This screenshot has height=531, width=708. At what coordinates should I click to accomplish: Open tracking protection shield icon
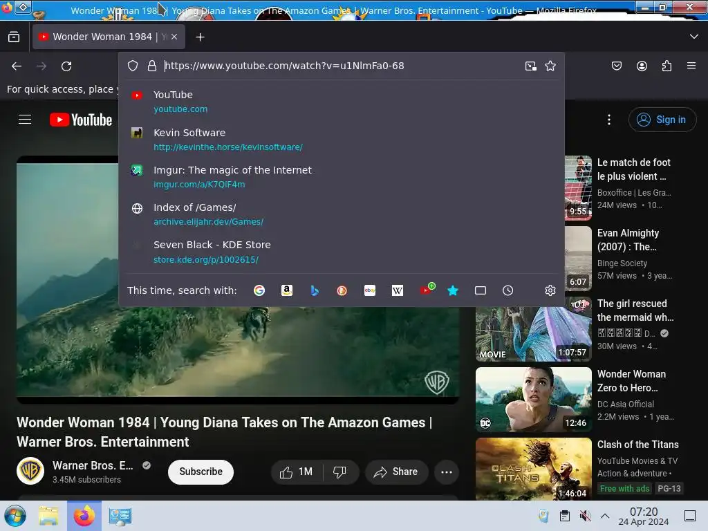click(x=132, y=66)
